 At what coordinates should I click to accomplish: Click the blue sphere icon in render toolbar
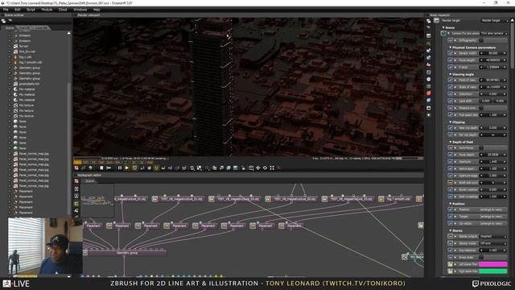(149, 168)
